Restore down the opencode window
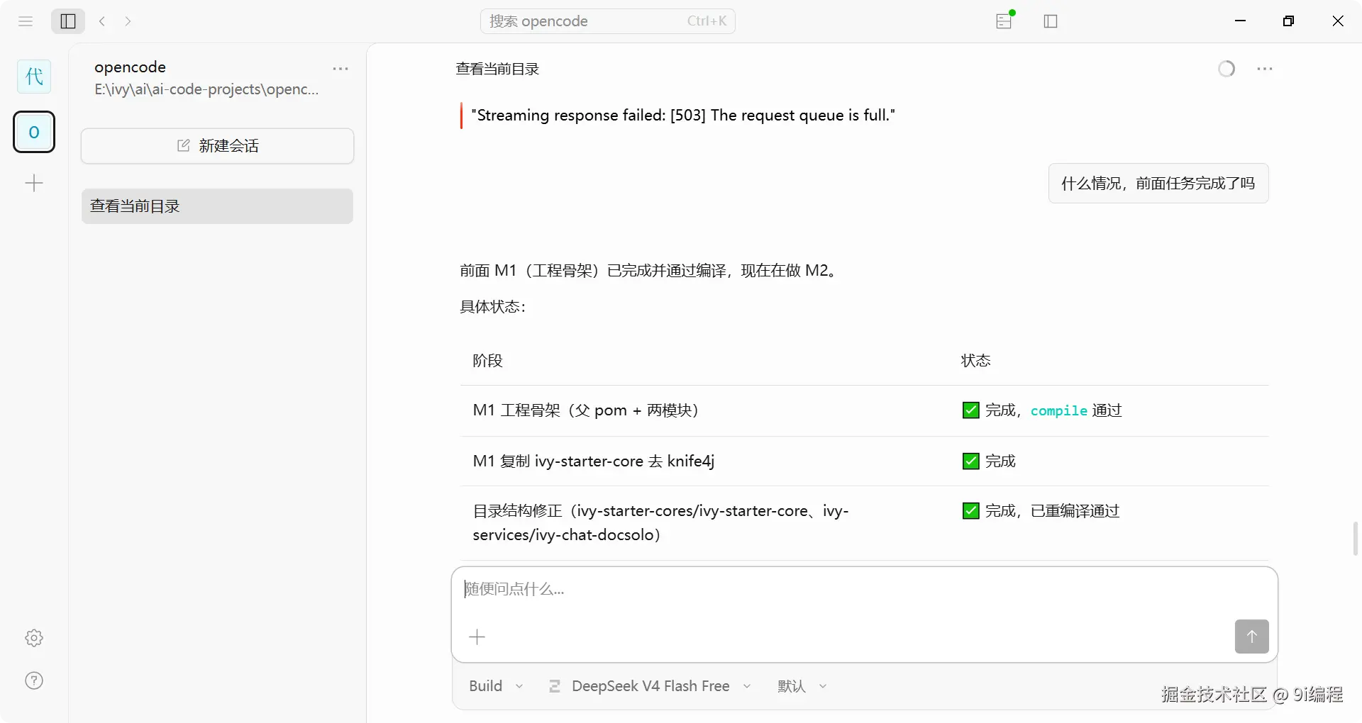 click(x=1289, y=21)
